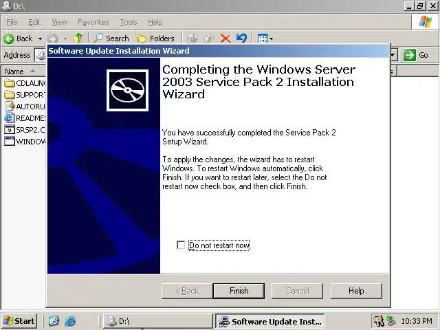Screen dimensions: 440x330
Task: Switch to Software Update Inst... taskbar button
Action: point(270,321)
